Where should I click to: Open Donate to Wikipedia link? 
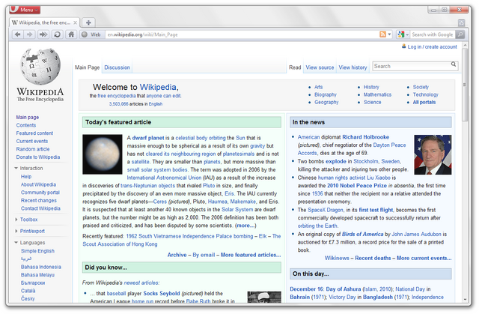pos(38,157)
